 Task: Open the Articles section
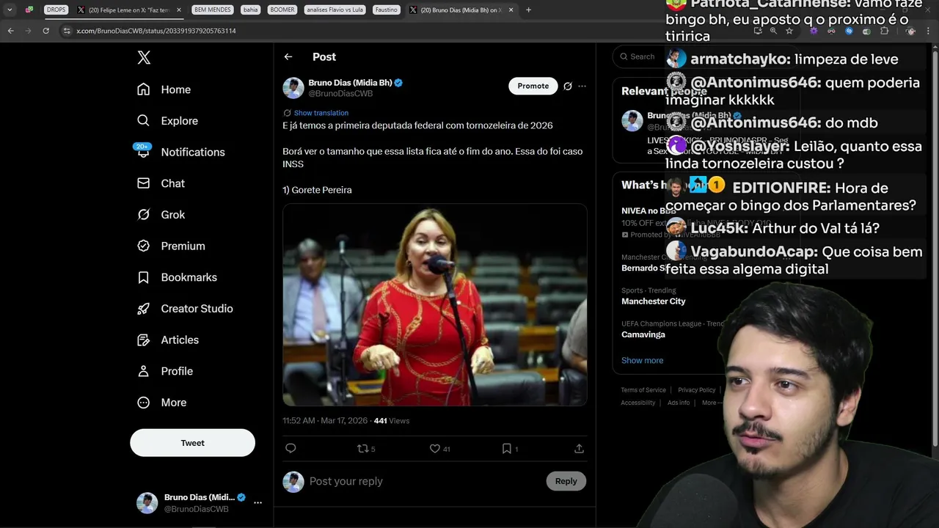[168, 340]
